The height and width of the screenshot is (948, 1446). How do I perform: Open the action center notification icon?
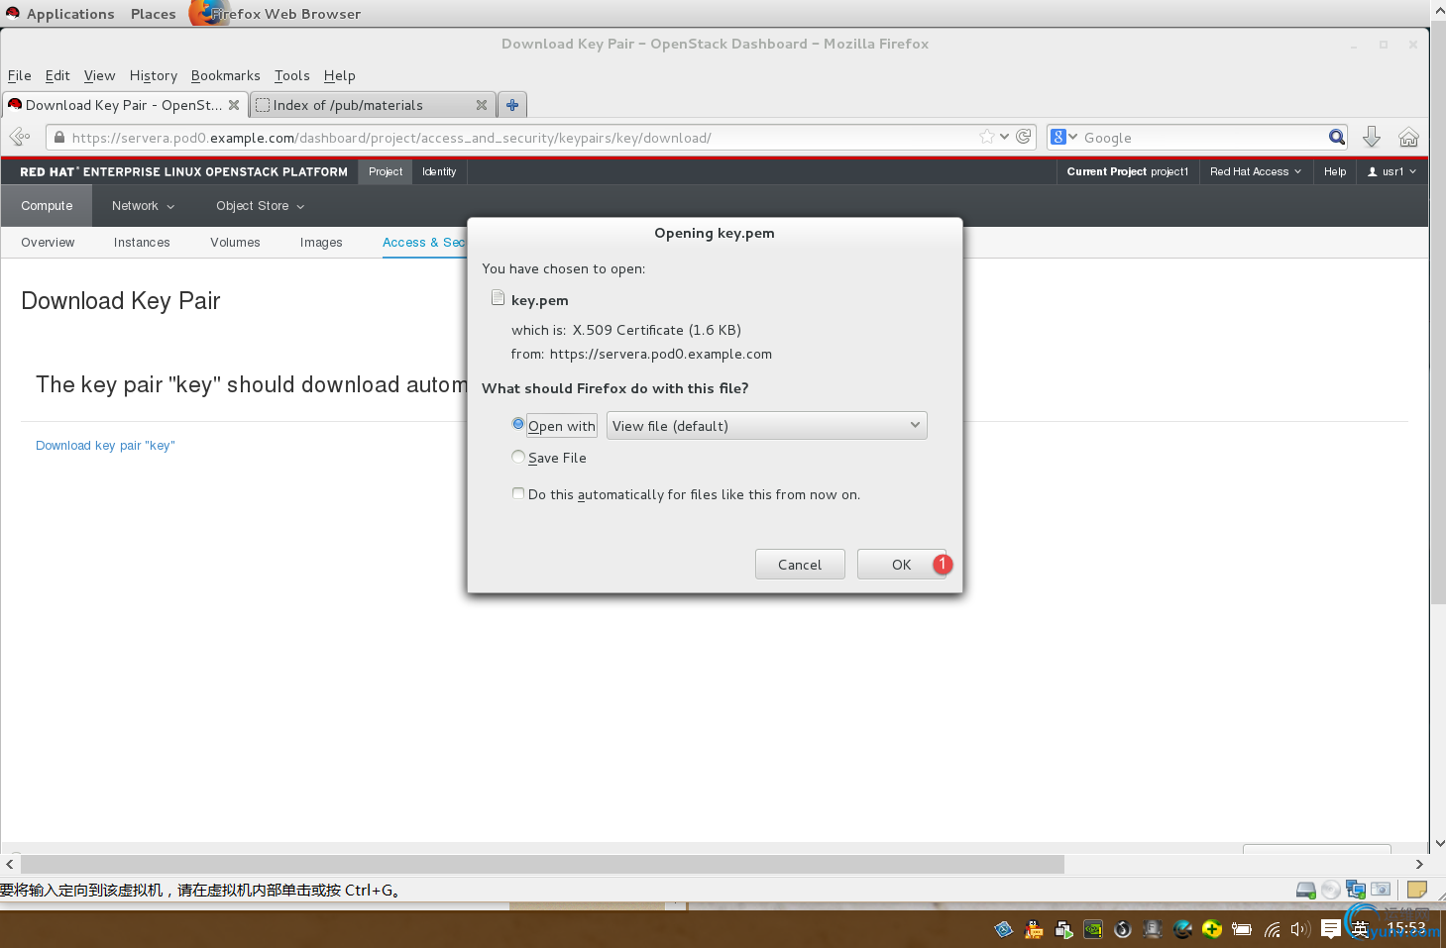coord(1331,929)
